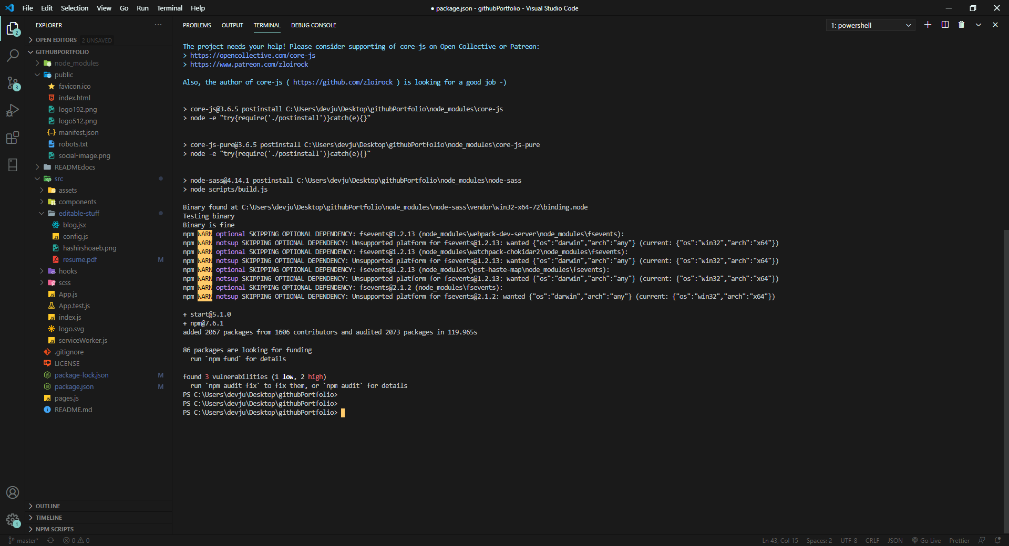Split the terminal with split icon

[x=945, y=25]
